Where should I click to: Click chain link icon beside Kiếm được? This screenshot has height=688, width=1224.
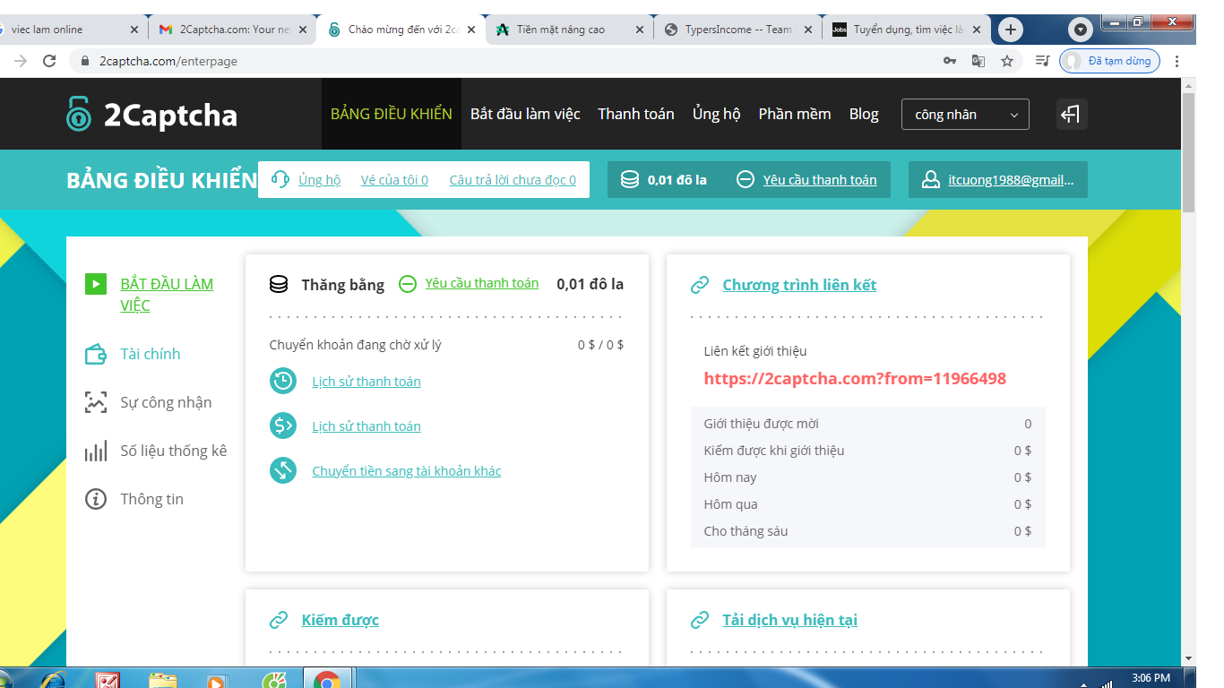pos(279,620)
